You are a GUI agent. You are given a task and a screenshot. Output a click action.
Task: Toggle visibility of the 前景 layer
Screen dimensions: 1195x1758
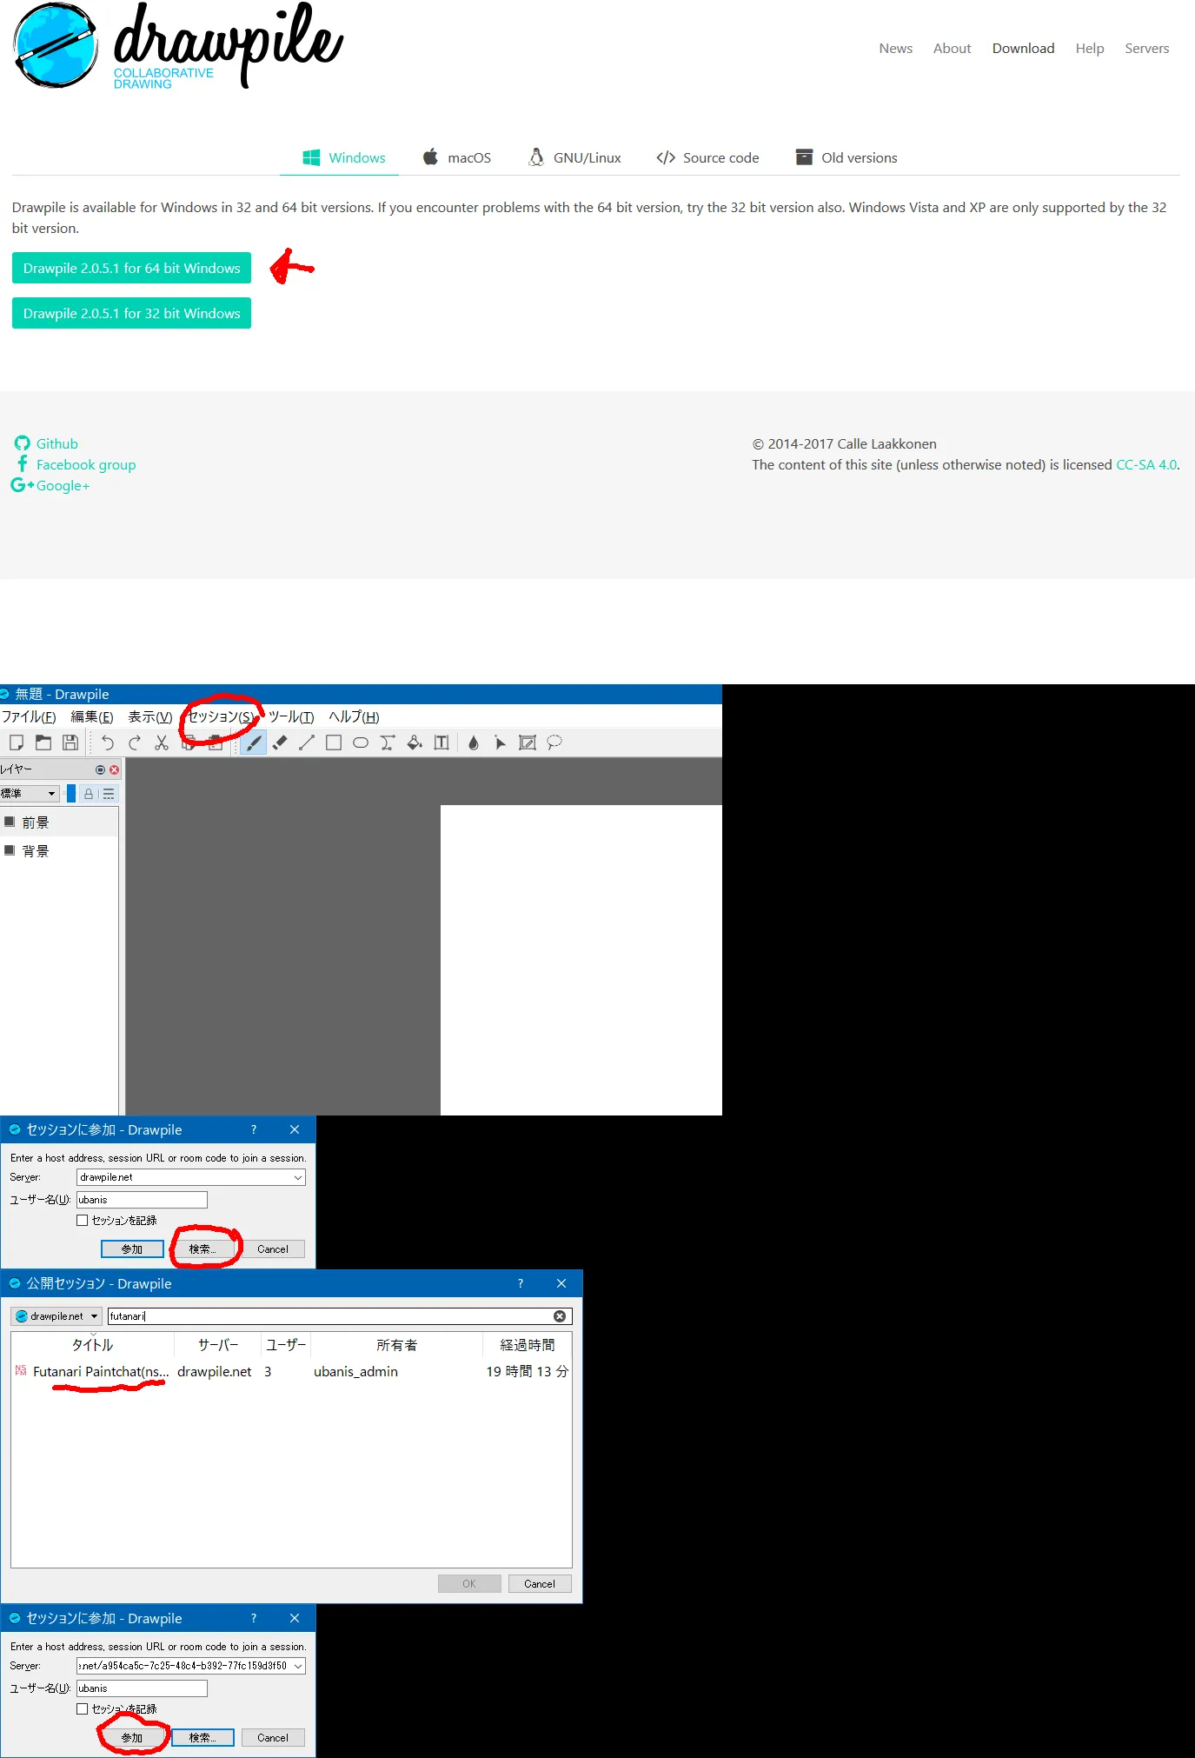pos(10,822)
